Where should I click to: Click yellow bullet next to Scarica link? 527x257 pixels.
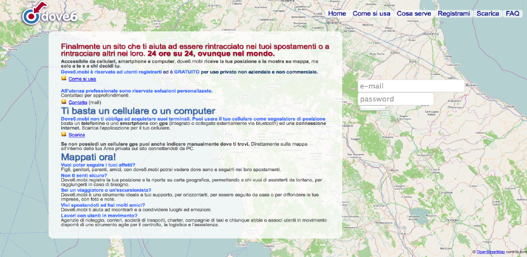[63, 134]
